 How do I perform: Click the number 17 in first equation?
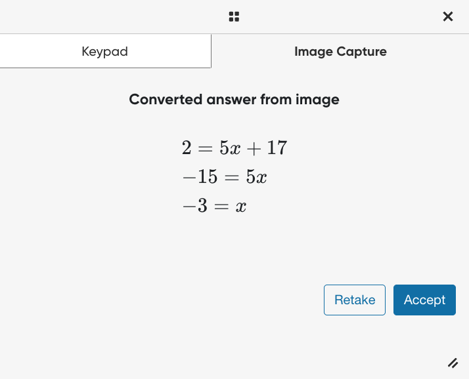[x=277, y=148]
